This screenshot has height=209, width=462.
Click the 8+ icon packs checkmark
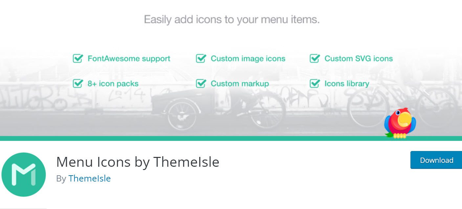(x=78, y=84)
